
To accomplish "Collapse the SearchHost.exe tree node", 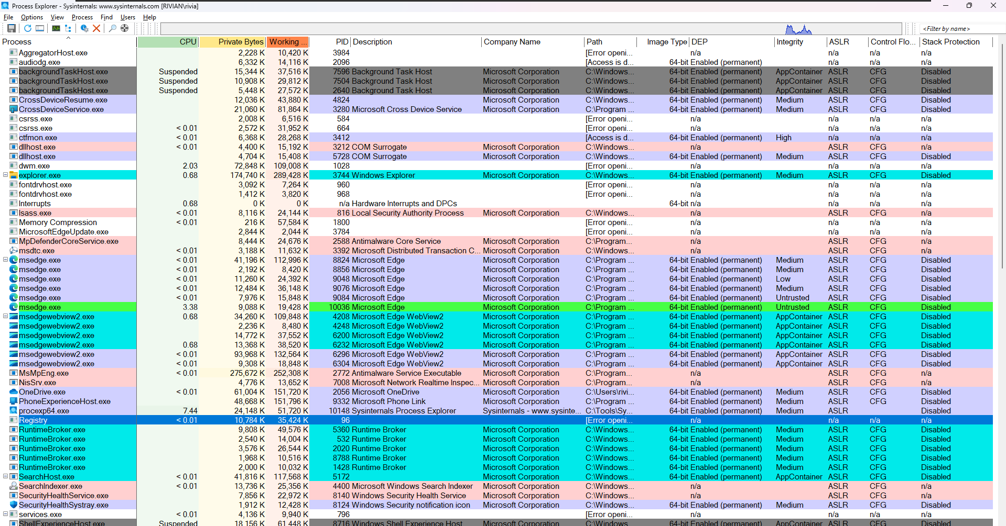I will (6, 476).
